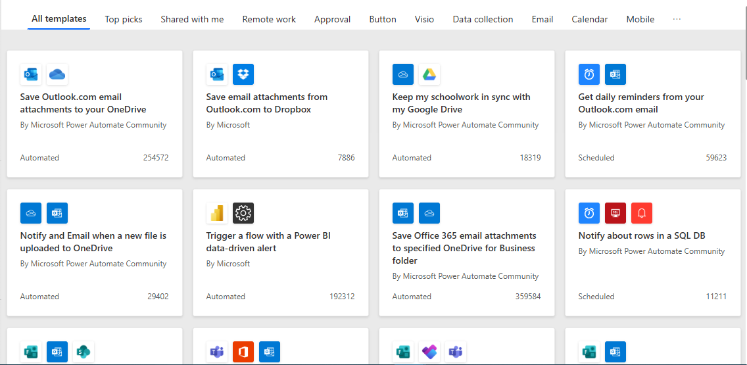Viewport: 747px width, 365px height.
Task: Click the Power BI icon
Action: coord(217,213)
